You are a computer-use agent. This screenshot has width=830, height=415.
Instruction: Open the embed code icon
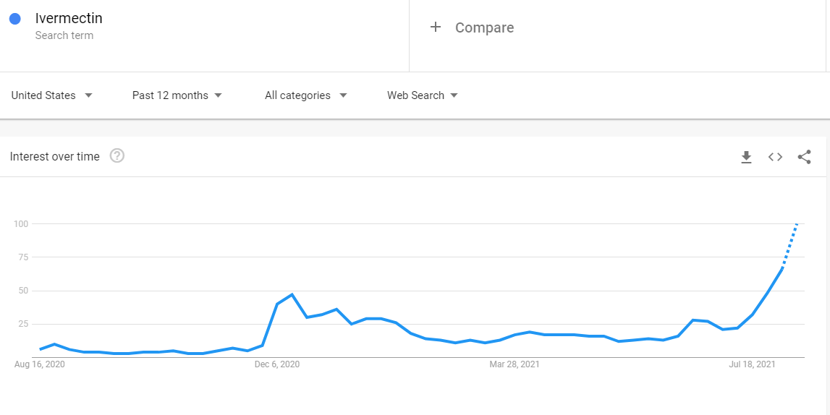(x=775, y=157)
